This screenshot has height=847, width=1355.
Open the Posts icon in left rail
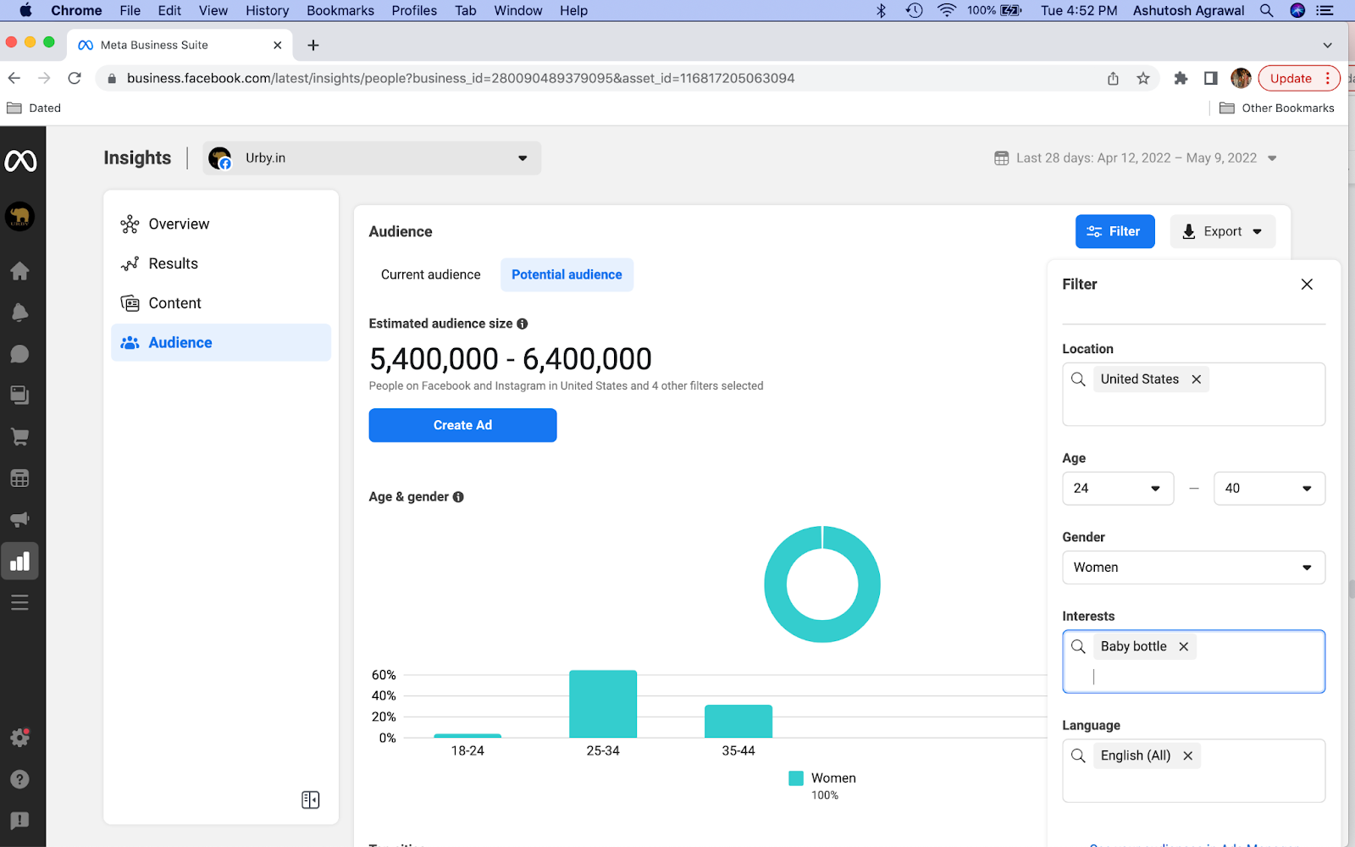[x=19, y=395]
